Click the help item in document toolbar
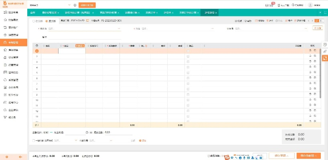Image resolution: width=328 pixels, height=160 pixels. pos(248,21)
